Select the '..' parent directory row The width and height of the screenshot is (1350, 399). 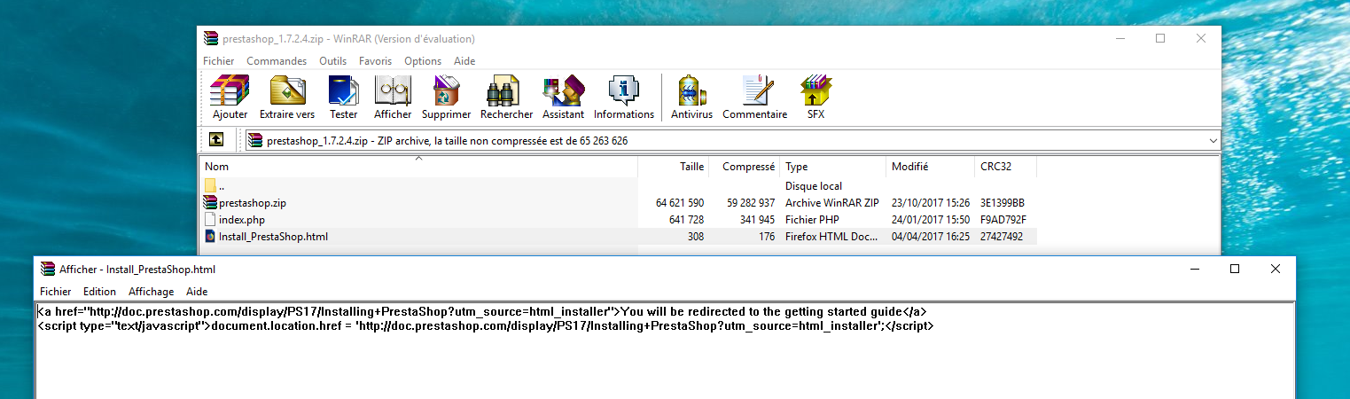[618, 186]
